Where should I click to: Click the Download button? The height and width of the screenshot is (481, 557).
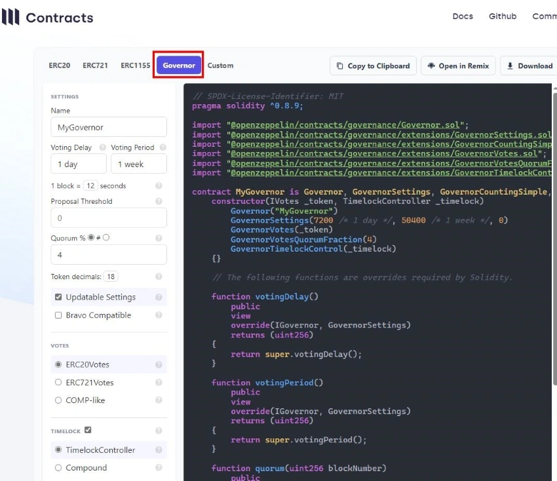pyautogui.click(x=529, y=66)
